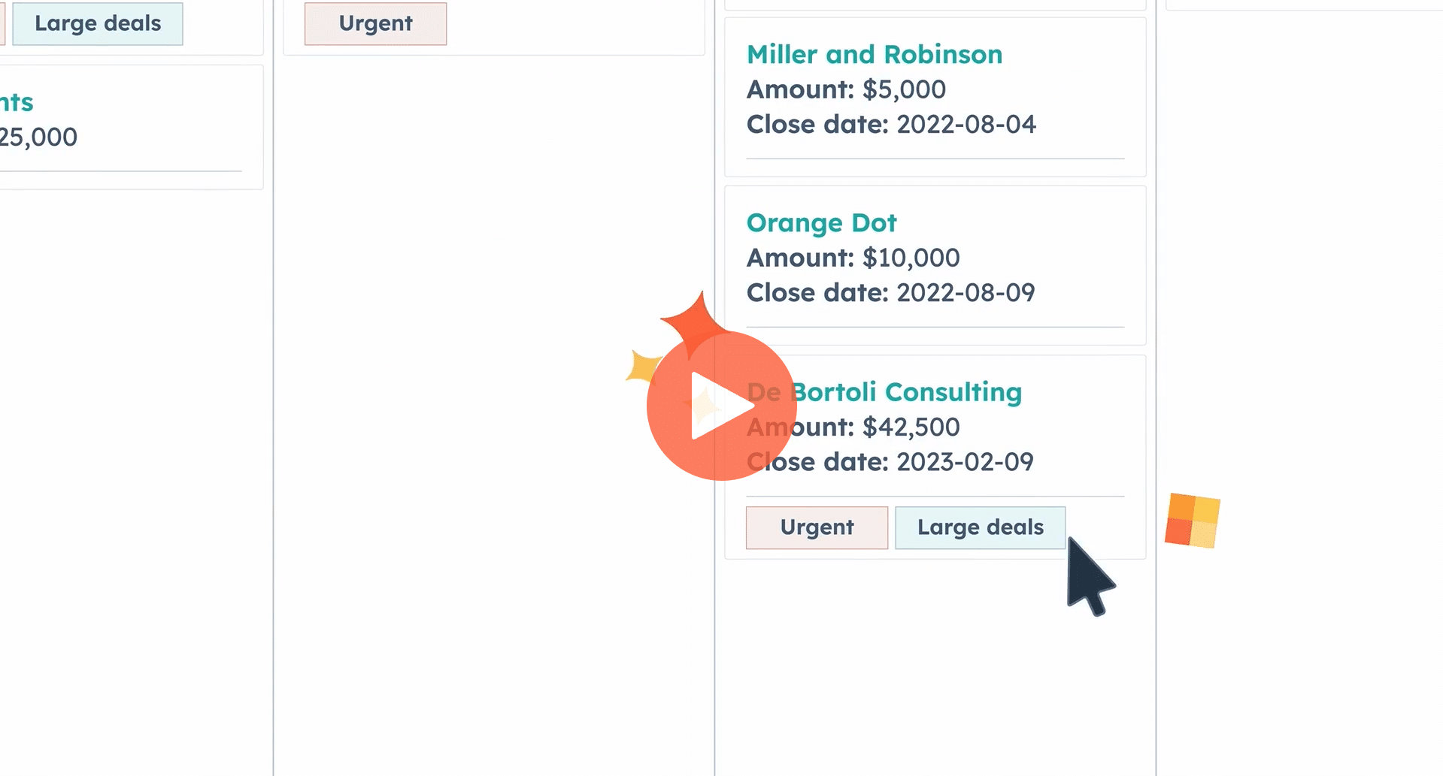1443x776 pixels.
Task: Select Urgent tag on De Bortoli Consulting card
Action: [x=817, y=527]
